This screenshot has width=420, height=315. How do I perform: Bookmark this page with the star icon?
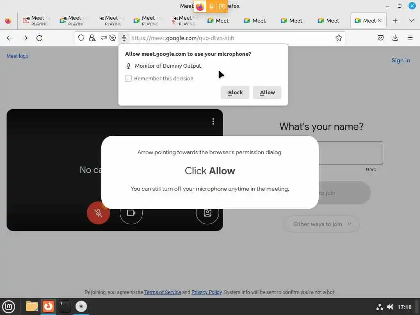tap(338, 38)
